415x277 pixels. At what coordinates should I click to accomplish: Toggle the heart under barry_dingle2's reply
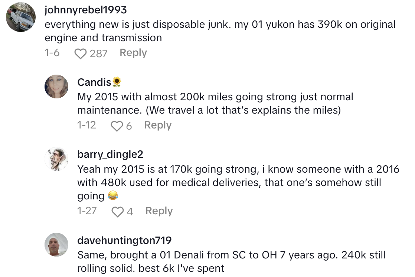coord(118,211)
